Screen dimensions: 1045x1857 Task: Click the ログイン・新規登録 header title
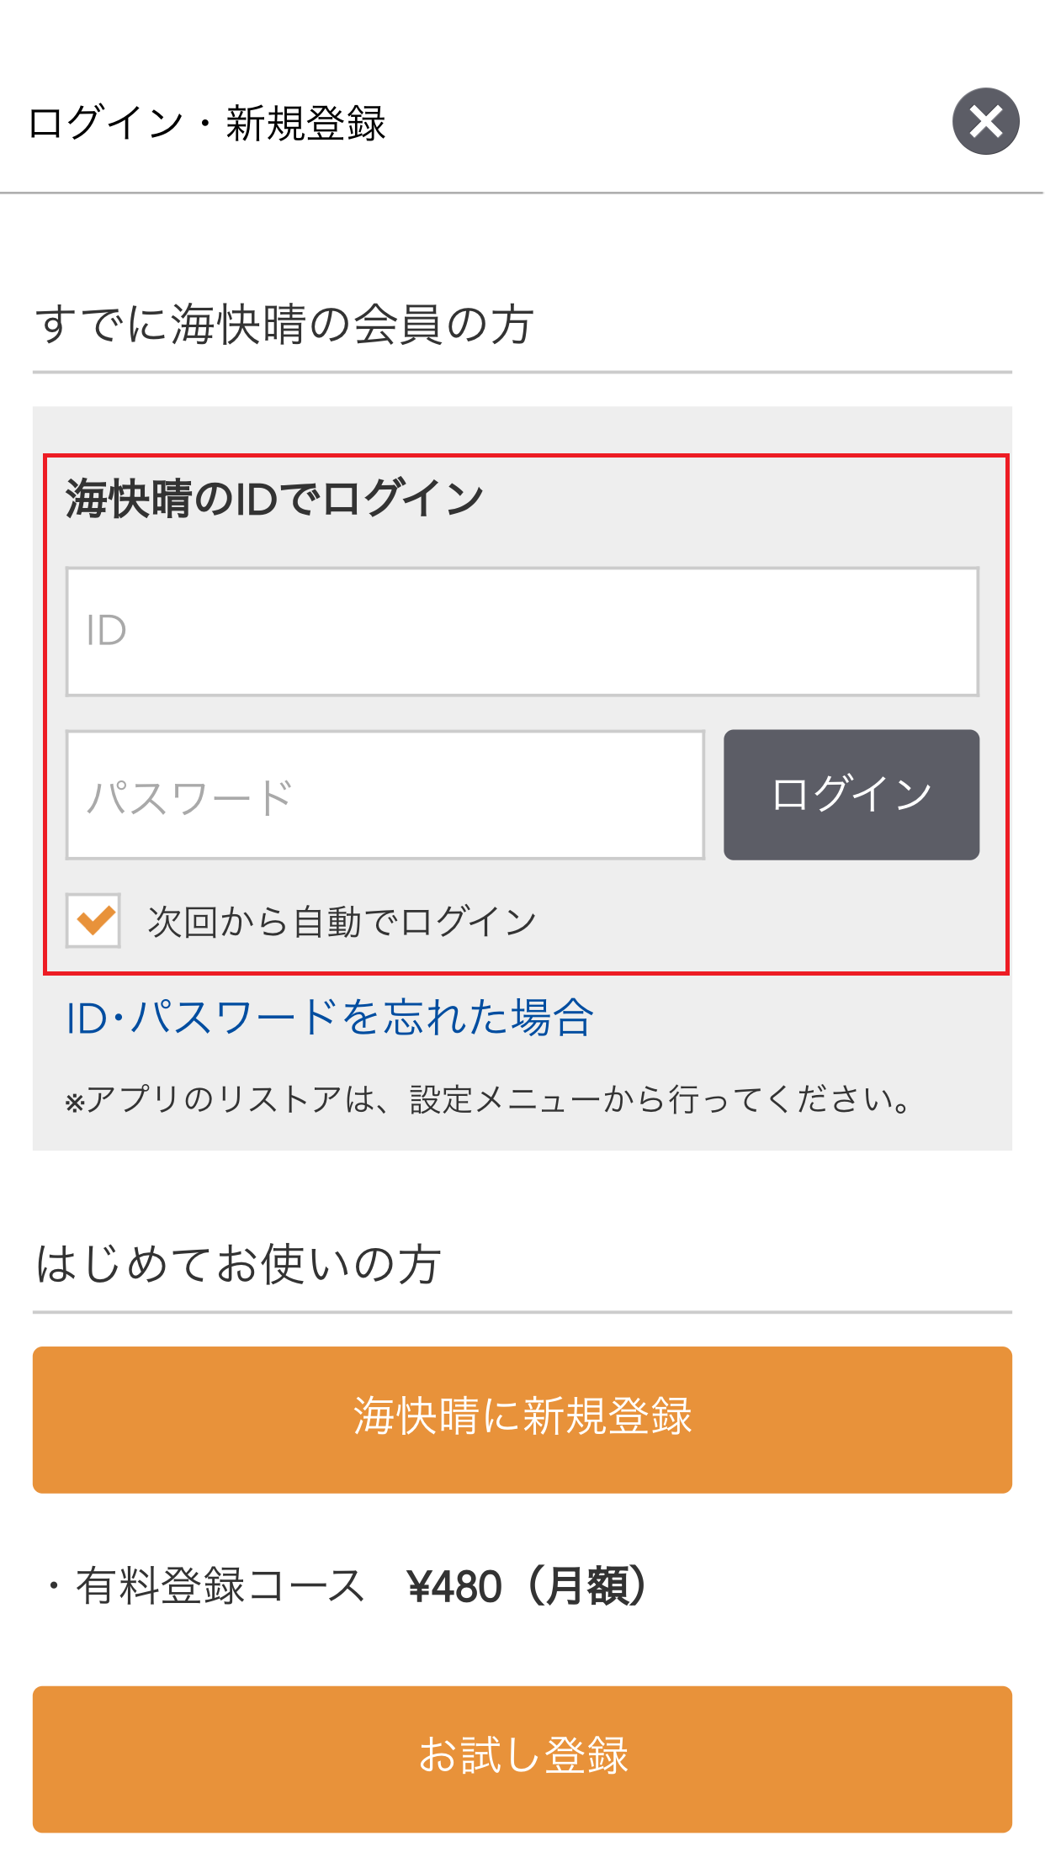(207, 123)
